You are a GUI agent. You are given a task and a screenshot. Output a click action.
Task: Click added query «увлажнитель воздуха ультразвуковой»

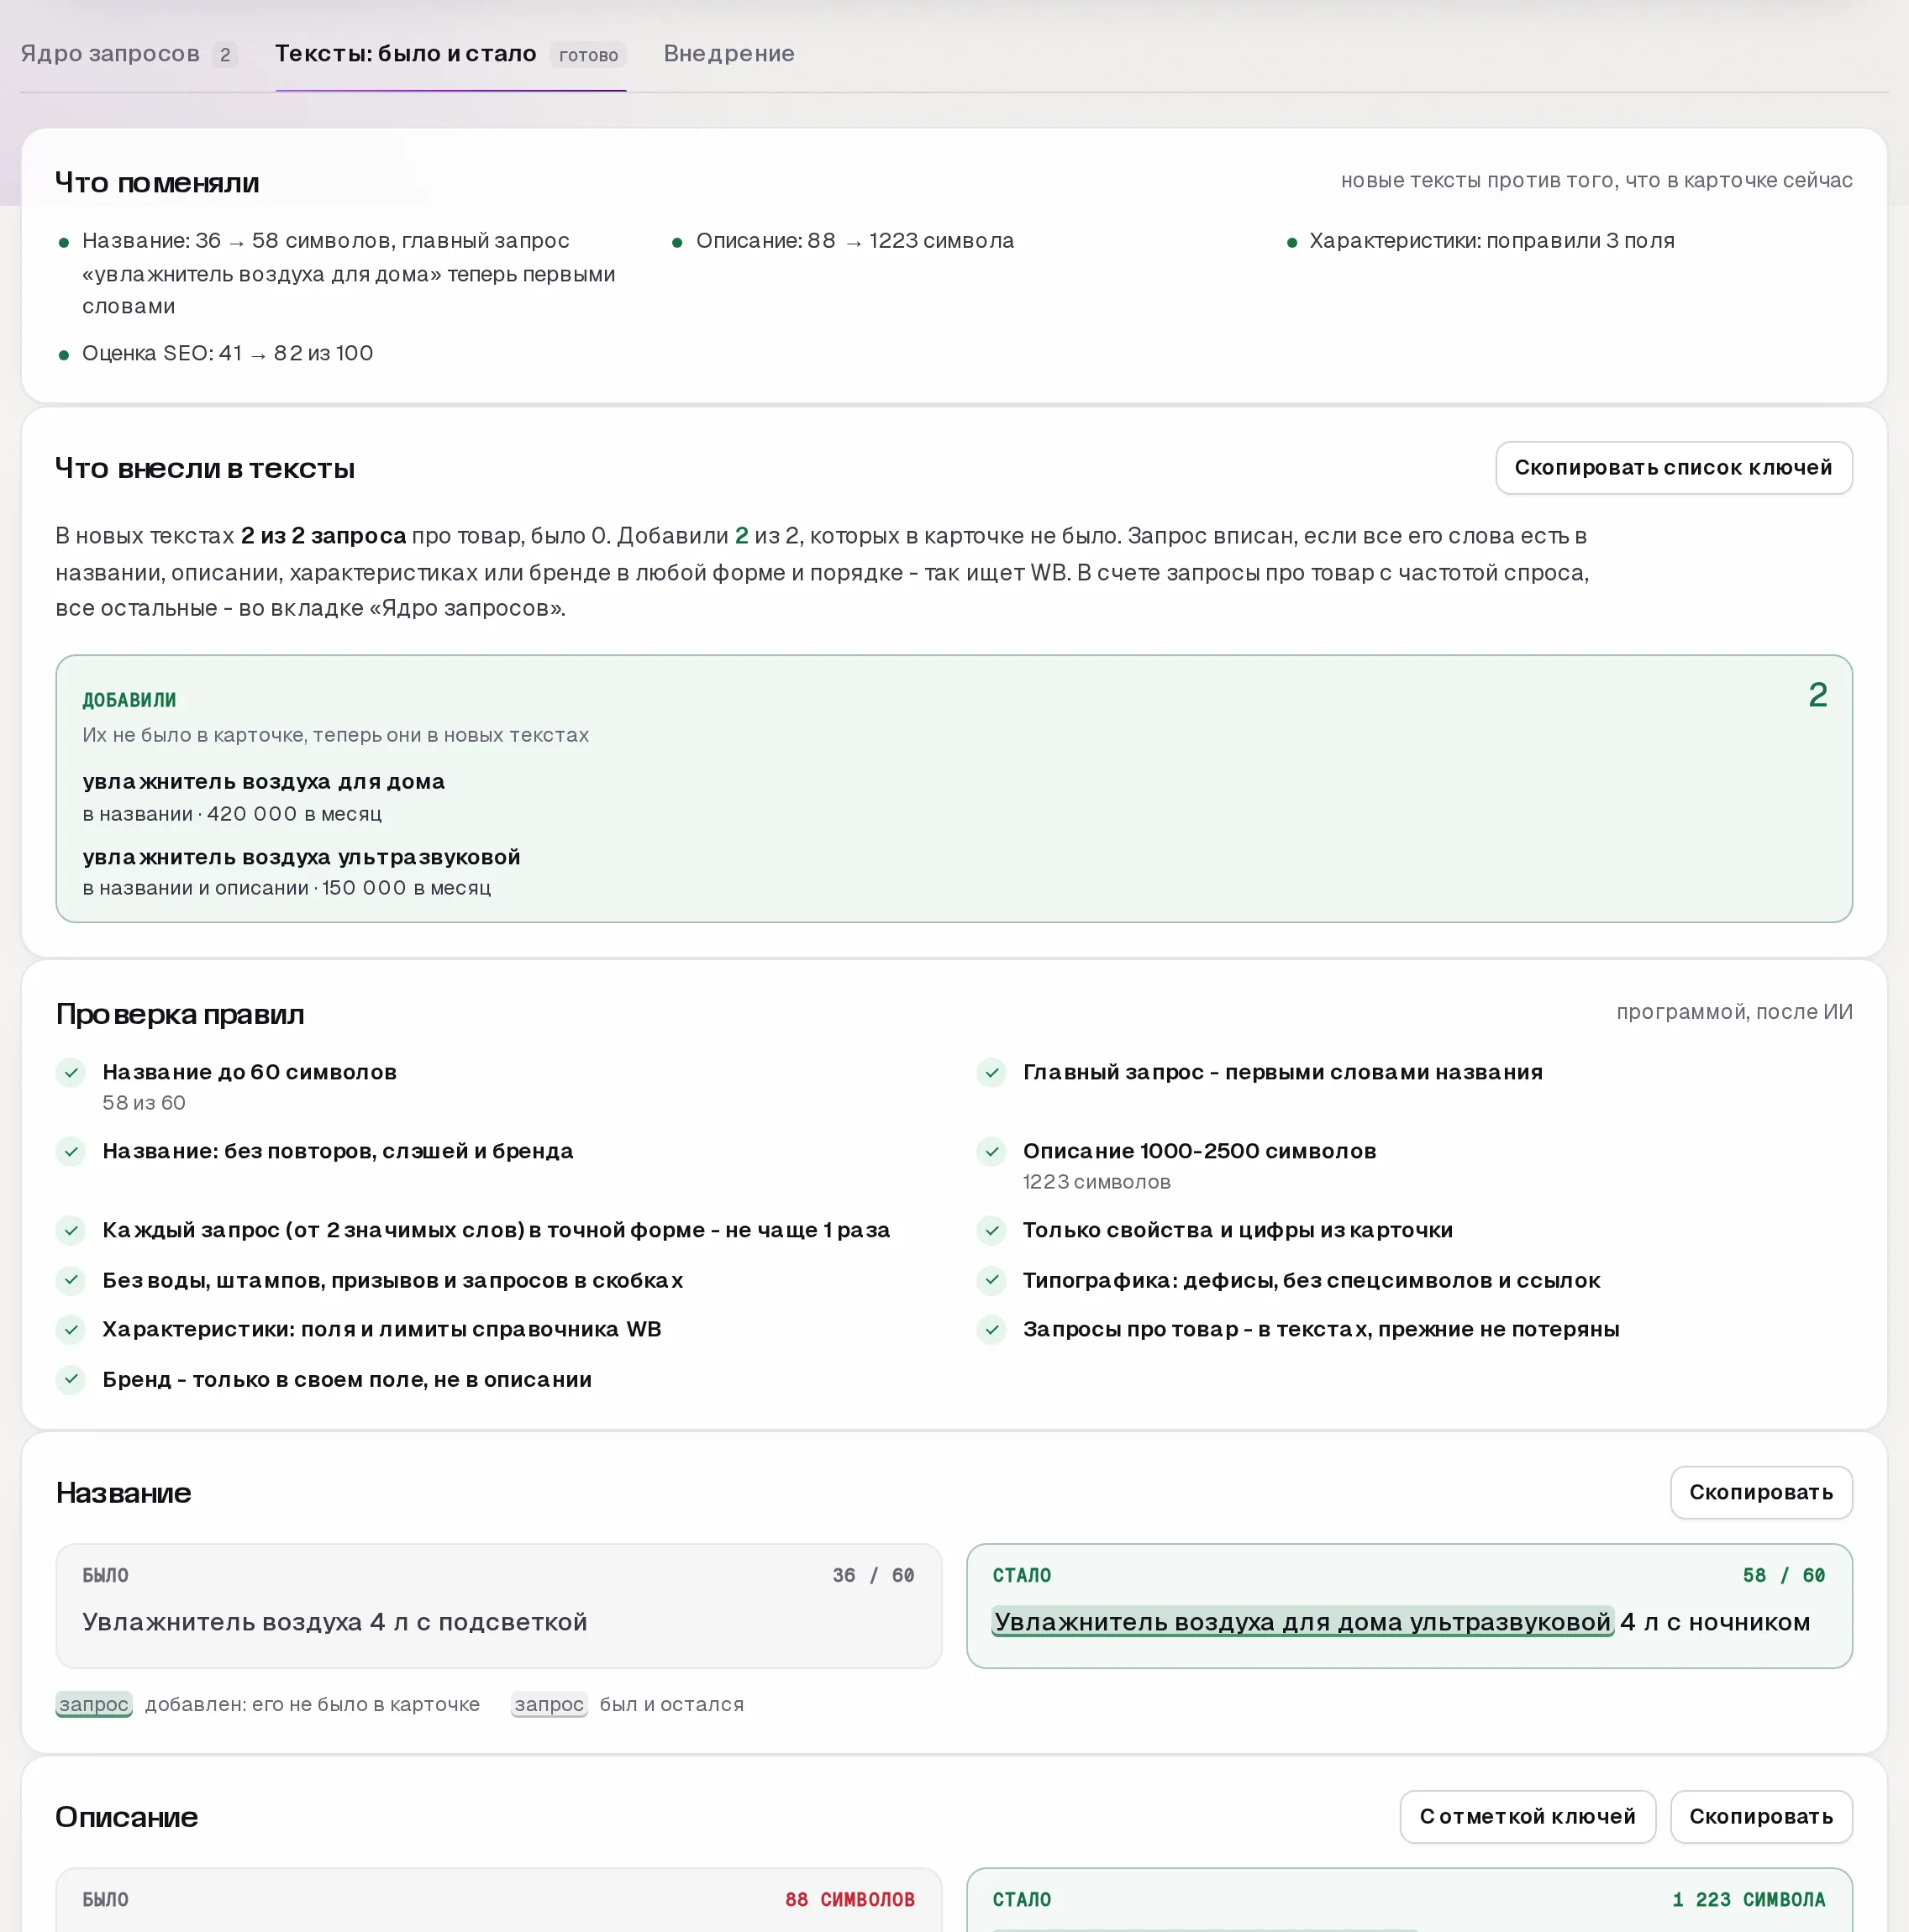pos(301,857)
